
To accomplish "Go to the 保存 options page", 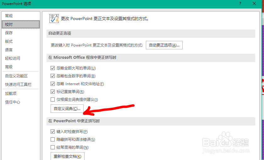I will (21, 33).
